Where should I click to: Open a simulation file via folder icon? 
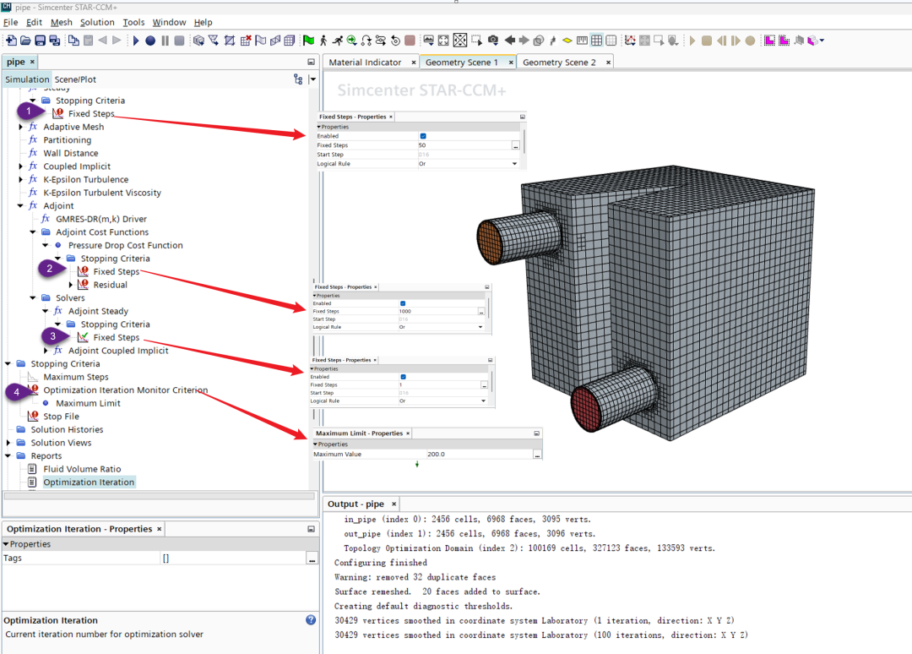[25, 41]
